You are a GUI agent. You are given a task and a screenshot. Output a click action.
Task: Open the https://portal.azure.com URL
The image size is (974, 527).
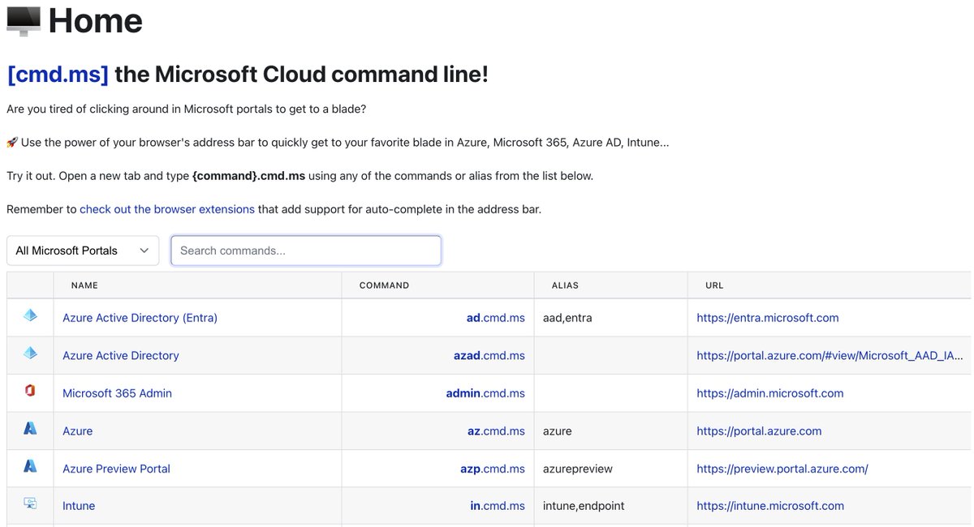[x=759, y=431]
